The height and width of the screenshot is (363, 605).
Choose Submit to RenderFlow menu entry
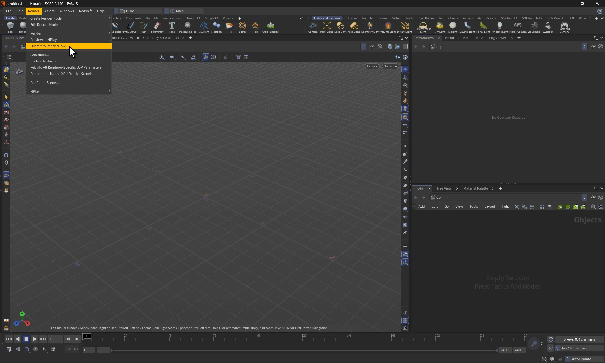point(69,46)
